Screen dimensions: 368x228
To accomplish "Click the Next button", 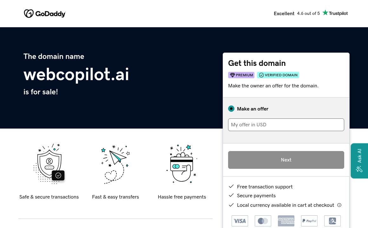I will (286, 160).
